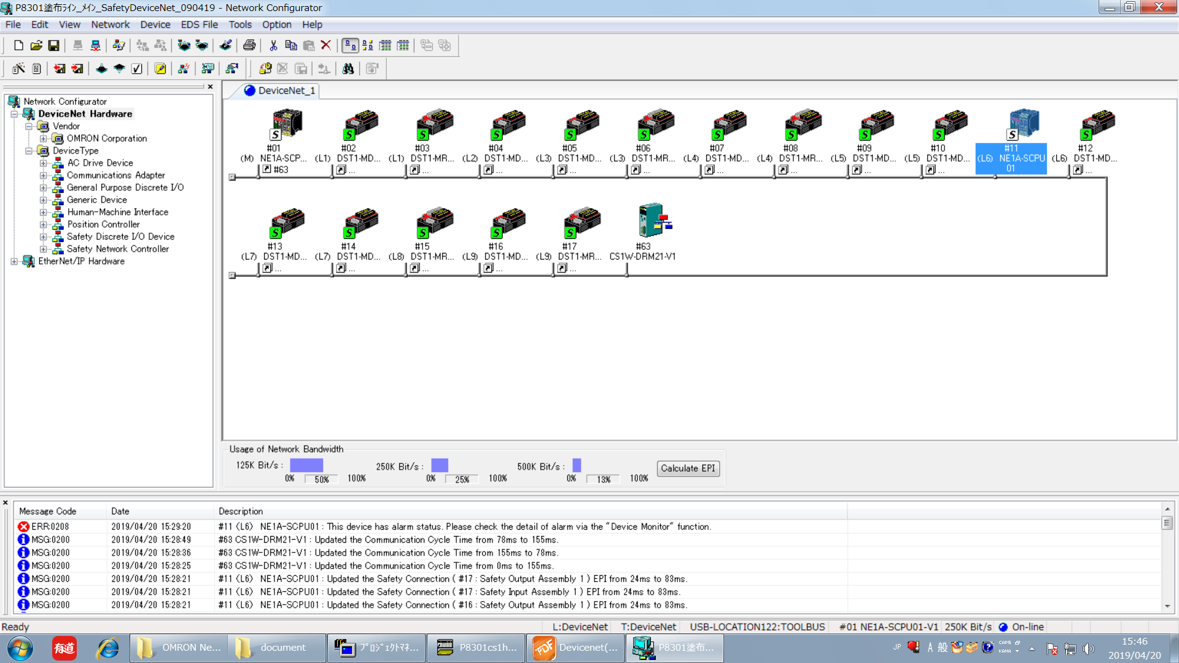Click the binoculars Find icon

348,69
